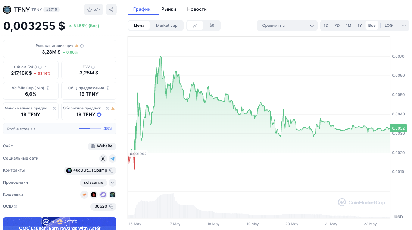Switch to the Рынки tab
This screenshot has height=230, width=412.
coord(169,9)
